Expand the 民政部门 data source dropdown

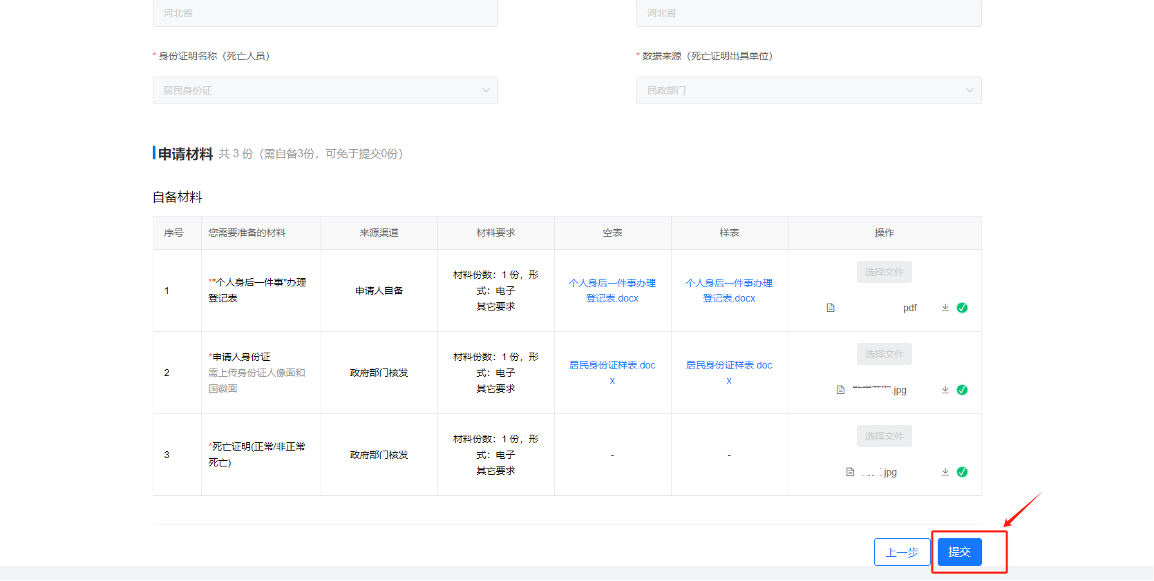tap(808, 90)
